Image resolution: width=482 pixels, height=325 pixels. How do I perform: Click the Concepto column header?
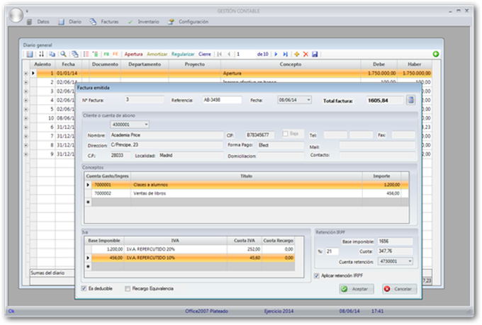(290, 64)
